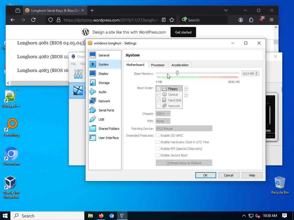The width and height of the screenshot is (294, 220).
Task: Open Serial Ports settings category
Action: 105,110
